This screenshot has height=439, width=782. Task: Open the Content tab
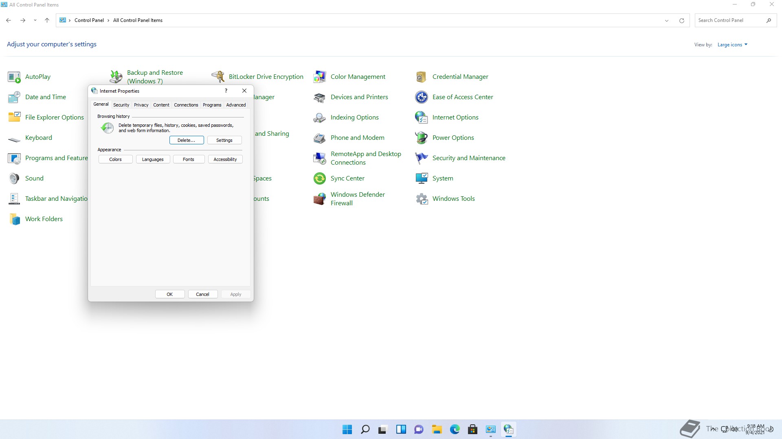pyautogui.click(x=161, y=105)
